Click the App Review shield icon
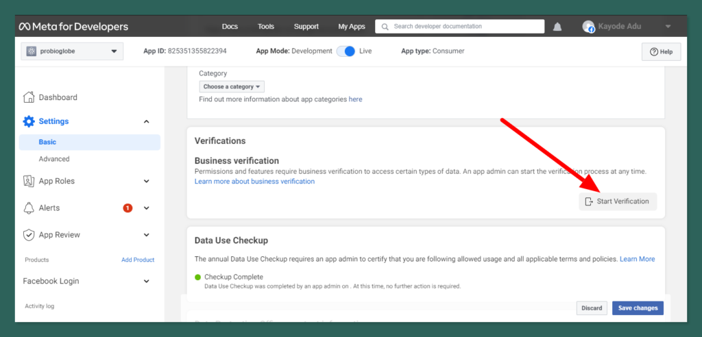 click(29, 235)
